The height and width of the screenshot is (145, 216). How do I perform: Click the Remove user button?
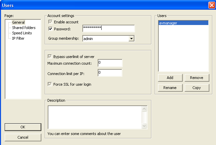coord(197,78)
